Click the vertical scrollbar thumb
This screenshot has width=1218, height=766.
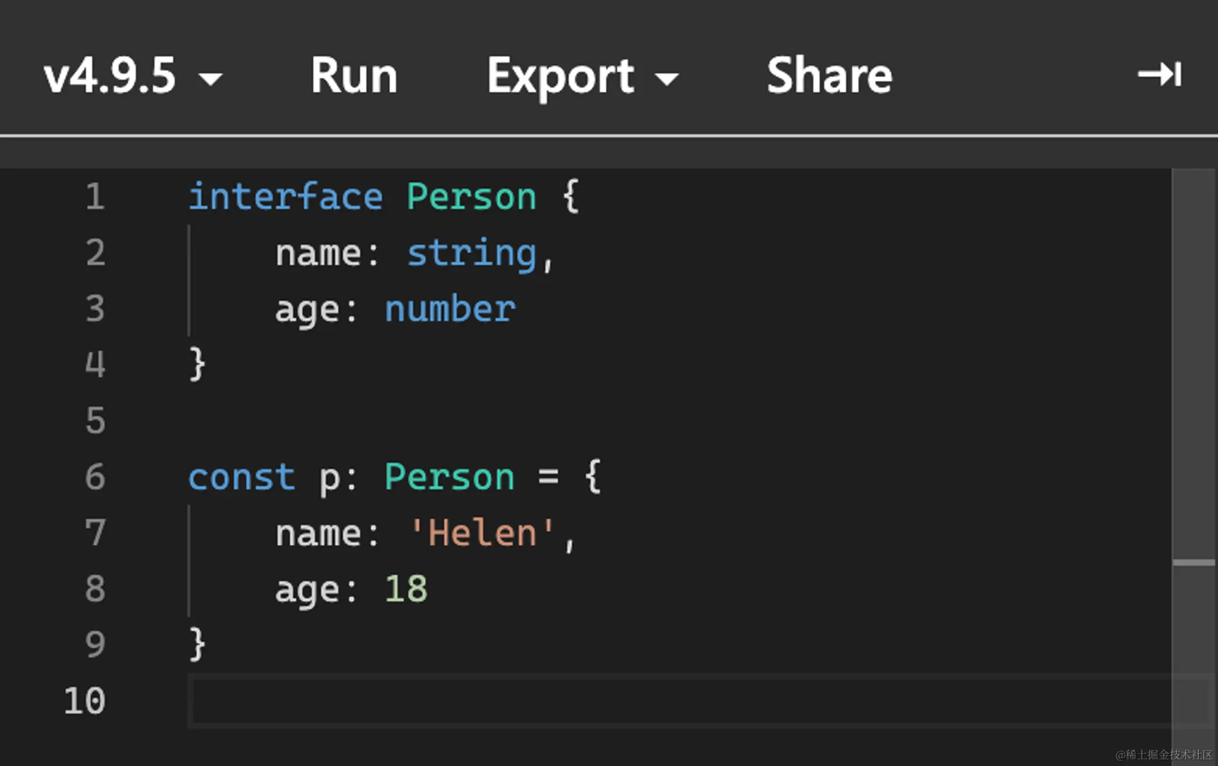click(x=1194, y=365)
